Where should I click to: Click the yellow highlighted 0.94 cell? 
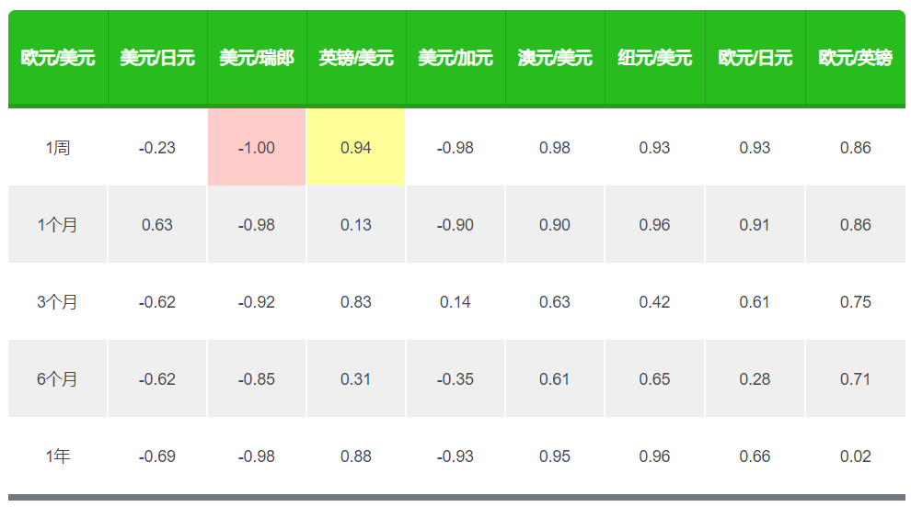pyautogui.click(x=356, y=148)
